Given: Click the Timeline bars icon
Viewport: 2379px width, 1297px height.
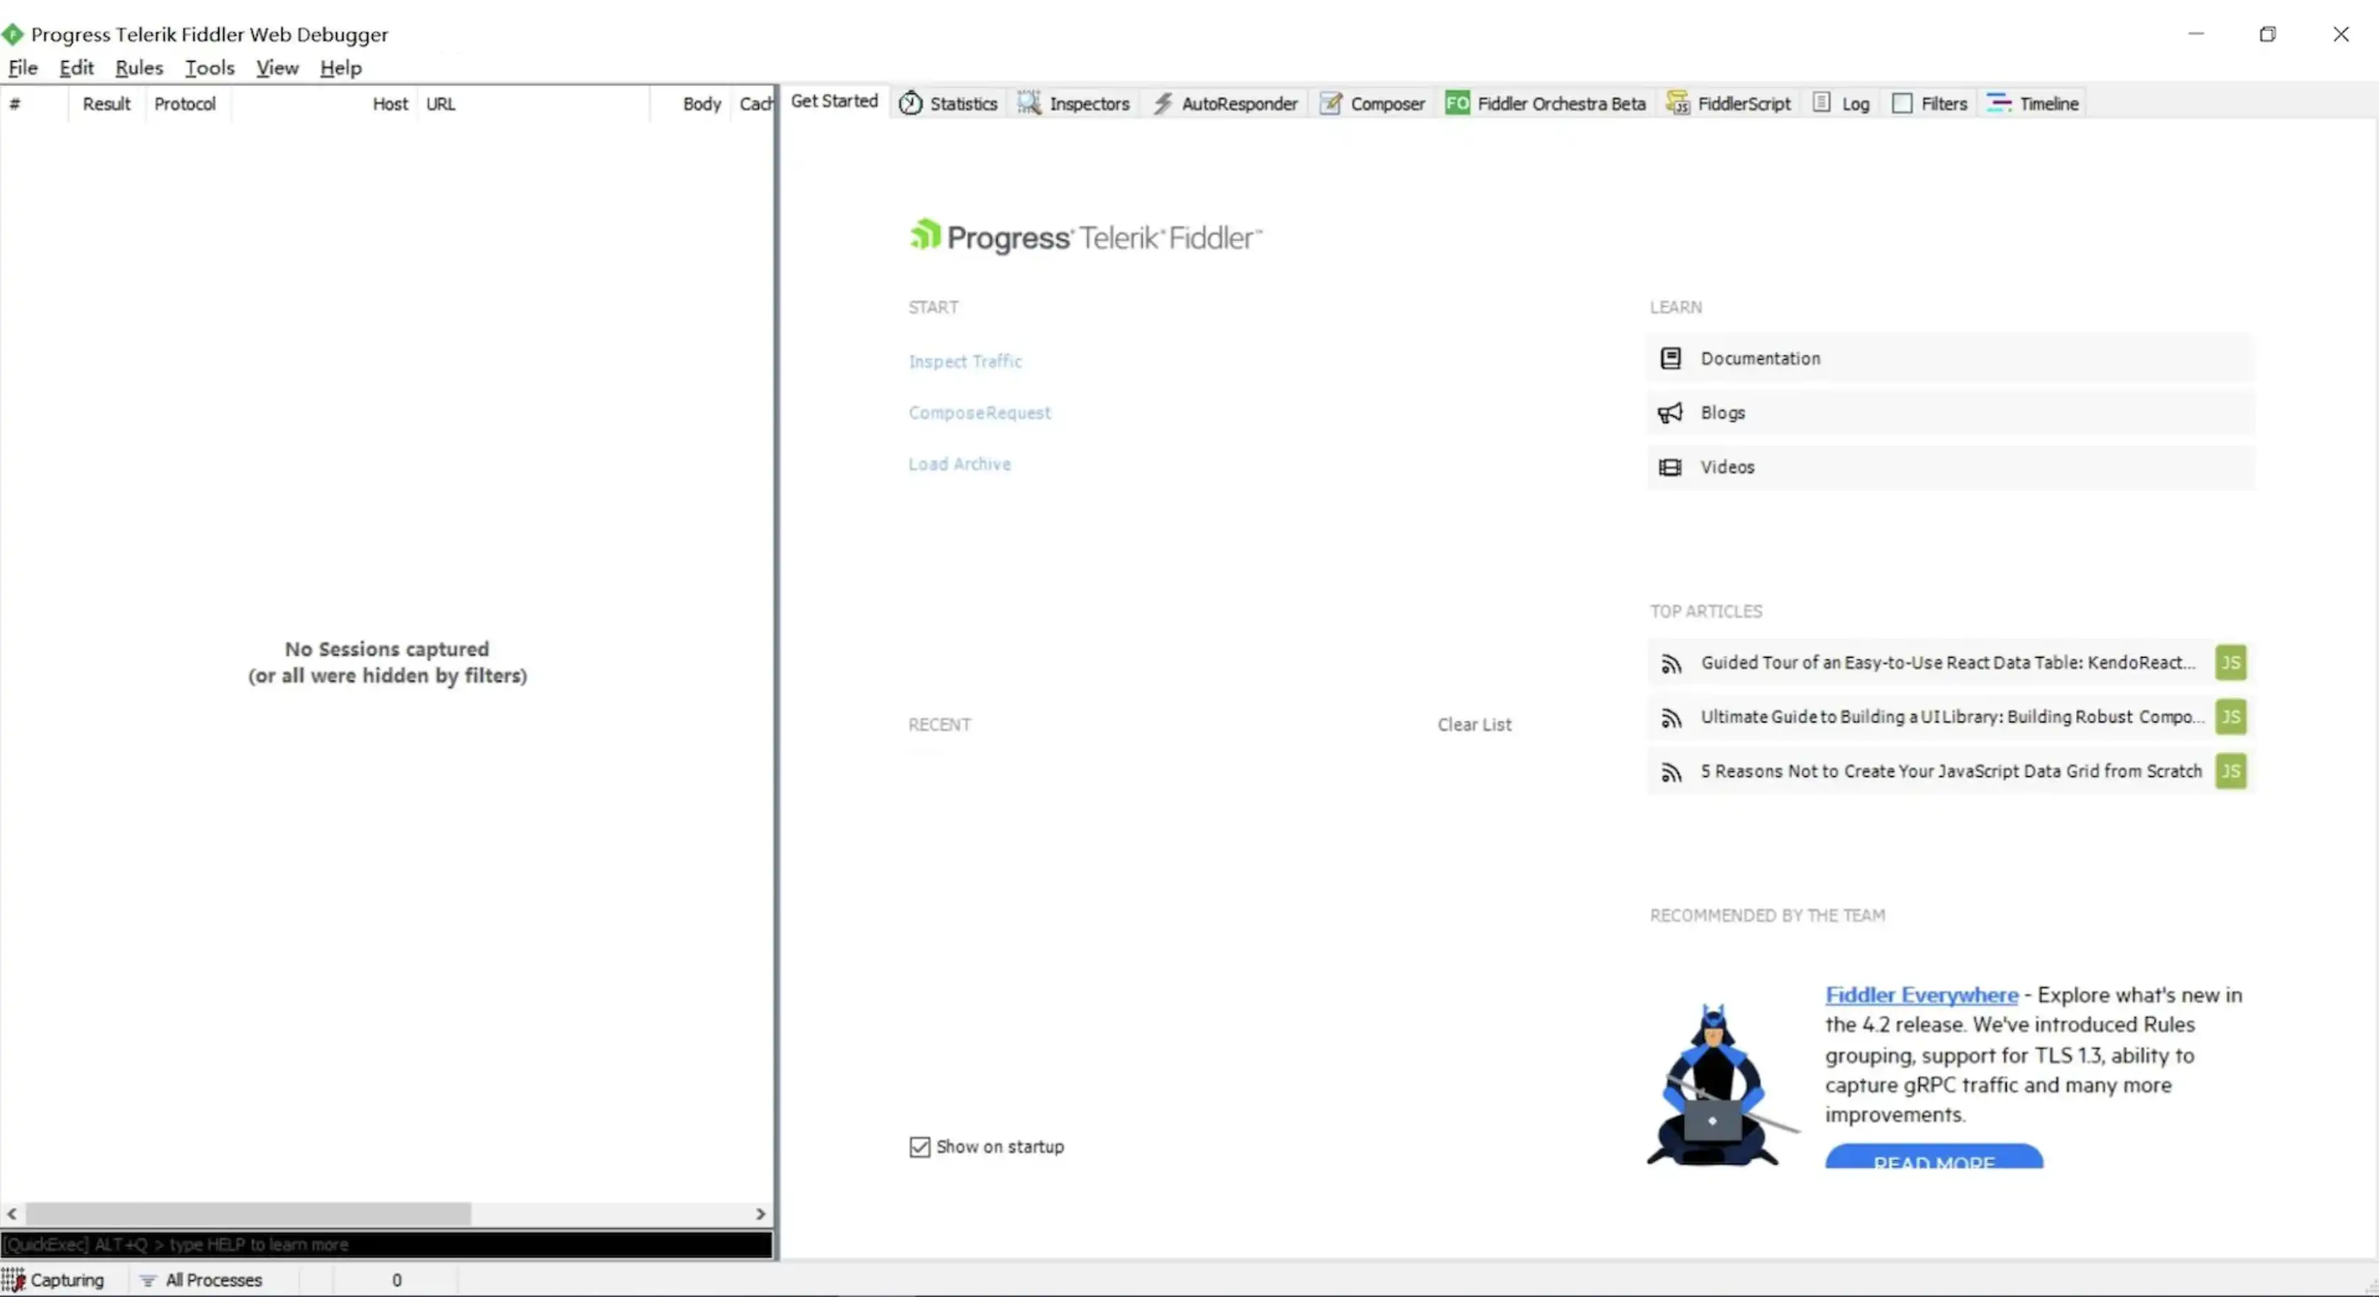Looking at the screenshot, I should (1999, 104).
